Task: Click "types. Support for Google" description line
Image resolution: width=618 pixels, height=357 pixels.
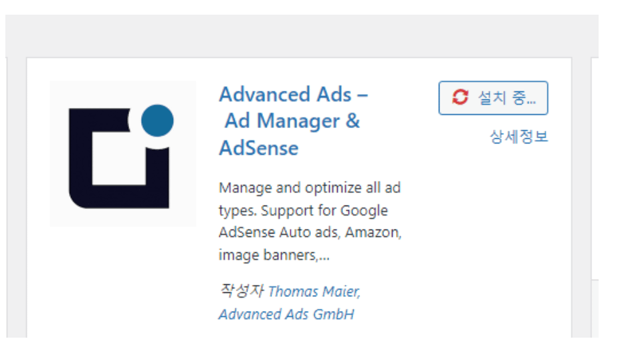Action: [303, 210]
